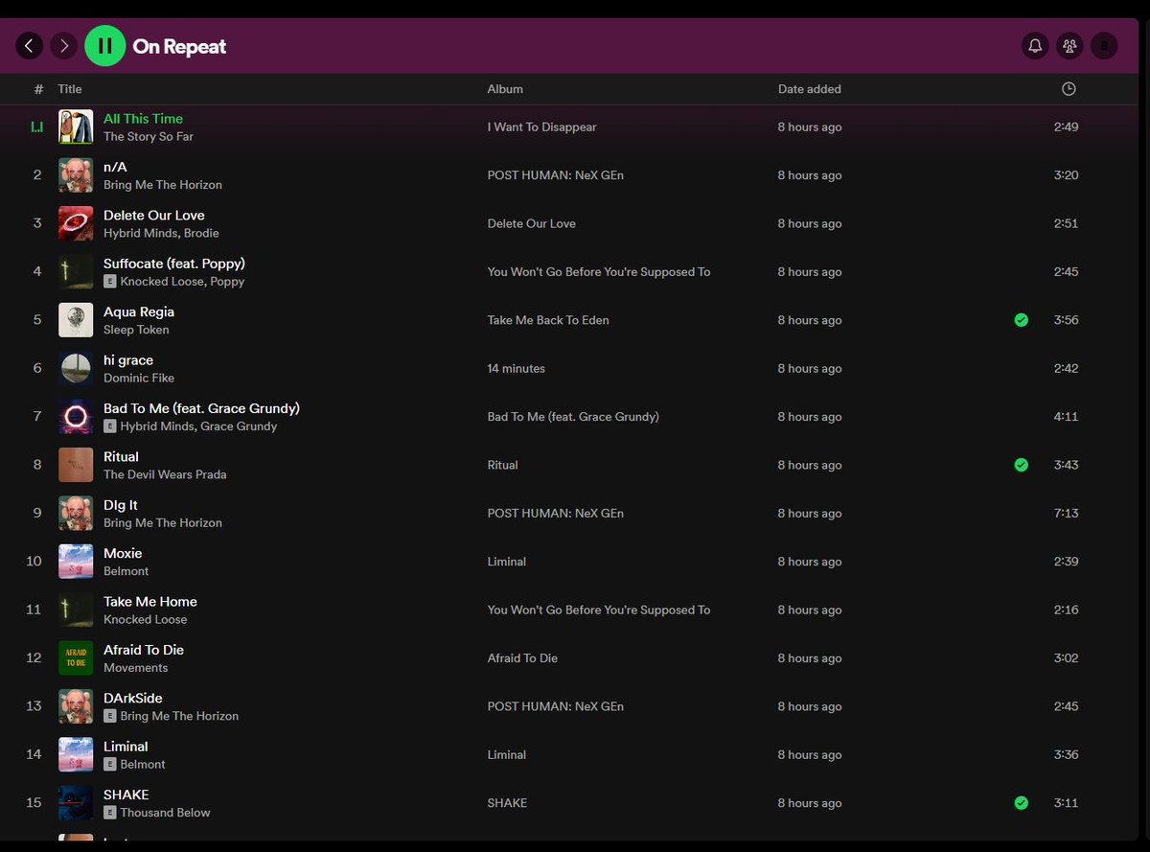Click DArkSide cover art
Screen dimensions: 1150x852
click(x=76, y=706)
